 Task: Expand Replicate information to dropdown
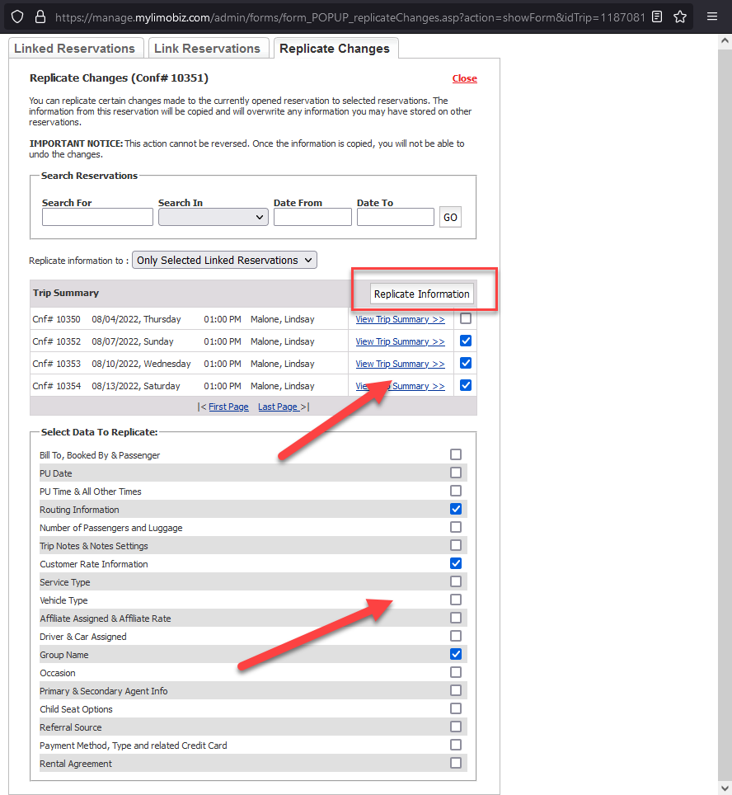(224, 260)
